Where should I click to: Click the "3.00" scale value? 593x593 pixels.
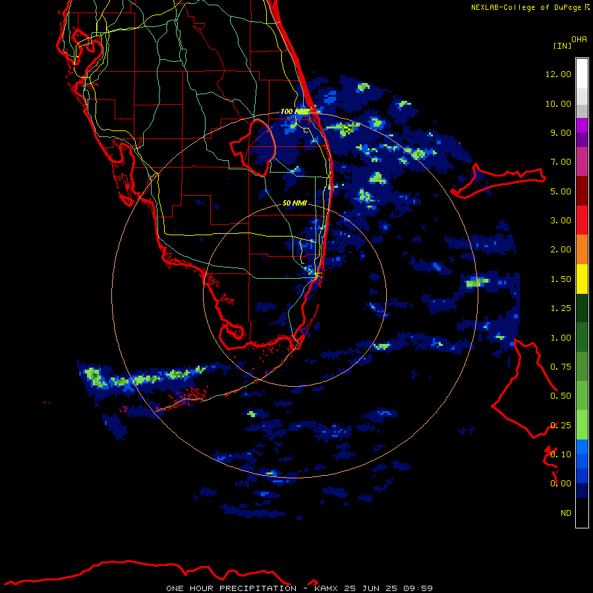pyautogui.click(x=561, y=221)
